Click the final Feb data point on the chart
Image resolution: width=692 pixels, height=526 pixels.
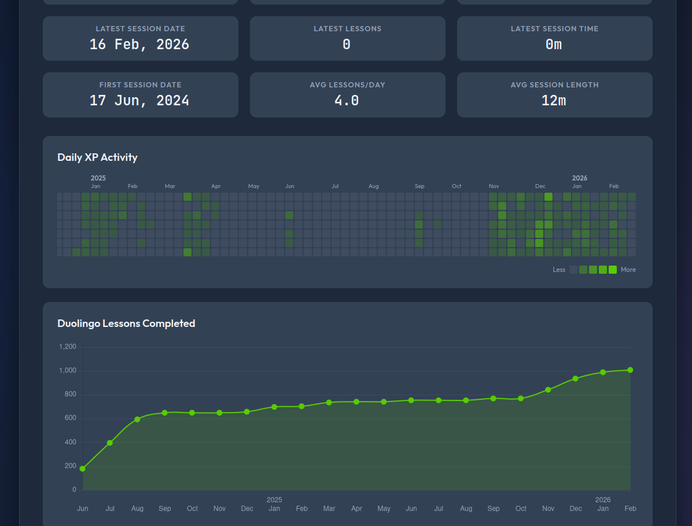[x=630, y=369]
